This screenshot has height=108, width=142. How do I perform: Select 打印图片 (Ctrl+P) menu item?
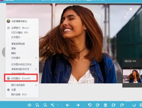point(21,78)
